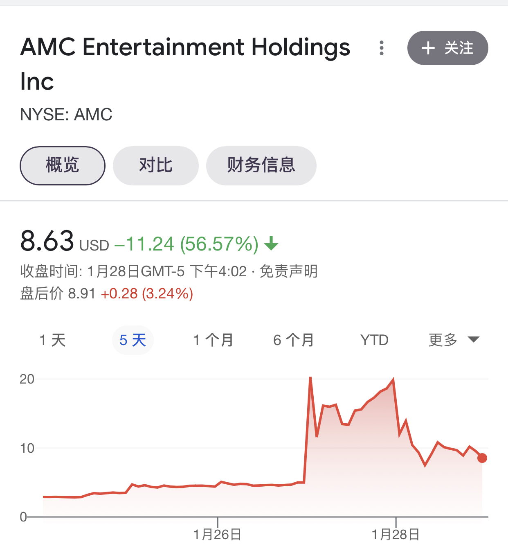Screen dimensions: 508x544
Task: Follow AMC with the 关注 button
Action: (447, 48)
